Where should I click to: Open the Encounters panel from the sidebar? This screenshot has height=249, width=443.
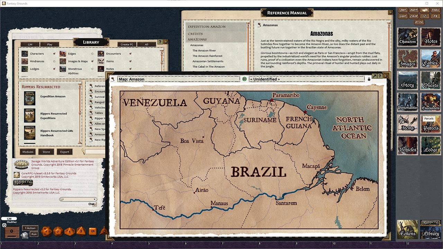point(430,102)
